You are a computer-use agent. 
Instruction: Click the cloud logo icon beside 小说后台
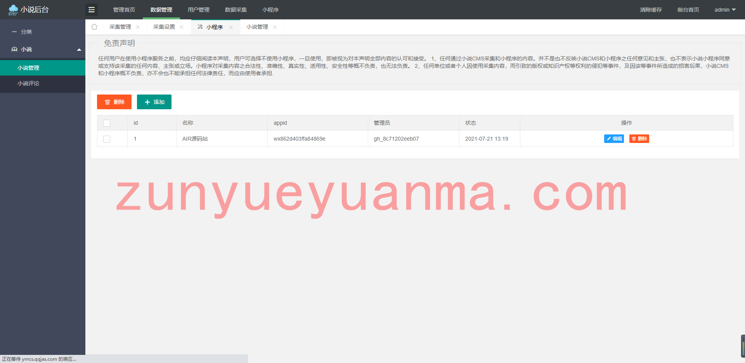(13, 10)
